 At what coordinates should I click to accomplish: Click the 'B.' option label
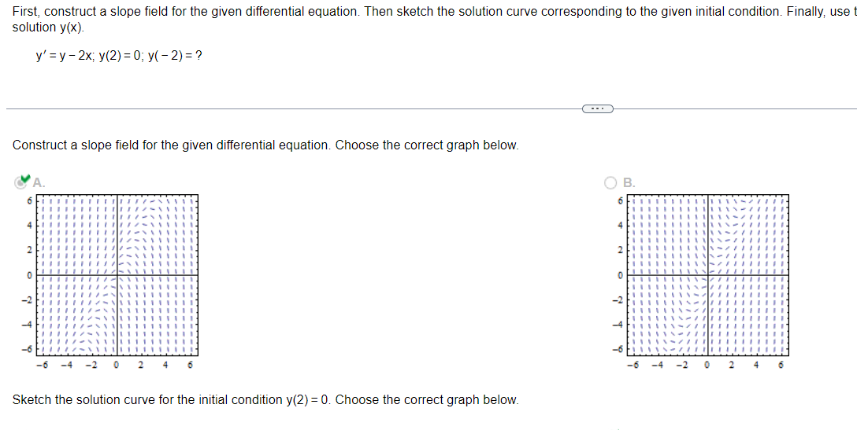click(x=629, y=183)
